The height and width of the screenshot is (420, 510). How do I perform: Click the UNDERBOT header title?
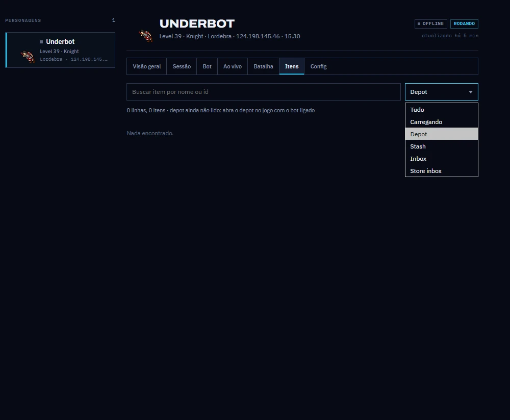point(197,23)
